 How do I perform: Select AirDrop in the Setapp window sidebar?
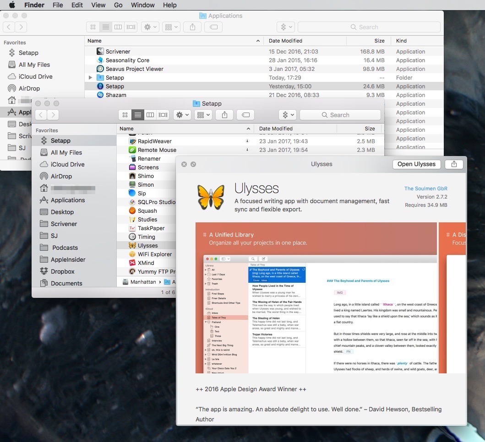(74, 176)
